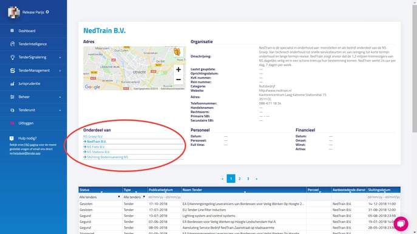
Task: Open the Status filter dropdown Alle tenders
Action: tap(100, 197)
